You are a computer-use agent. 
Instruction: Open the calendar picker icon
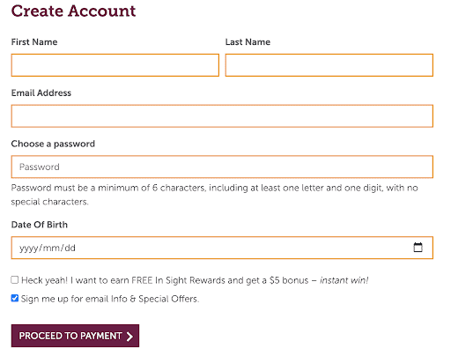(418, 248)
